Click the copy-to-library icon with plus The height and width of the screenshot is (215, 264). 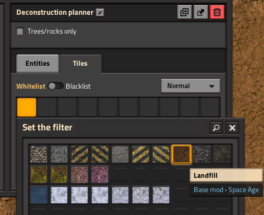point(184,12)
